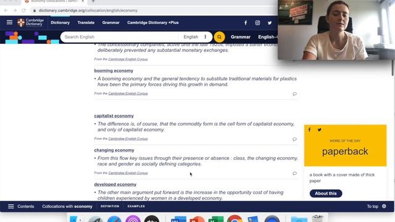The image size is (395, 222).
Task: Open the capitalist economy collocation link
Action: point(114,116)
